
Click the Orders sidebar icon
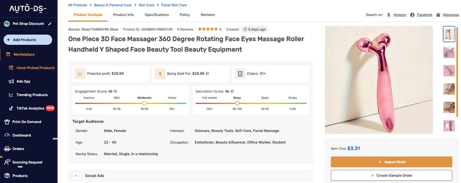coord(7,149)
